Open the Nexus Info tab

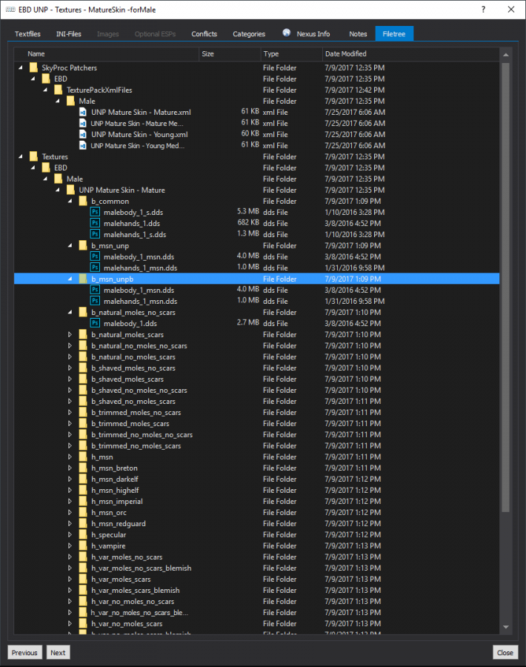click(x=306, y=33)
